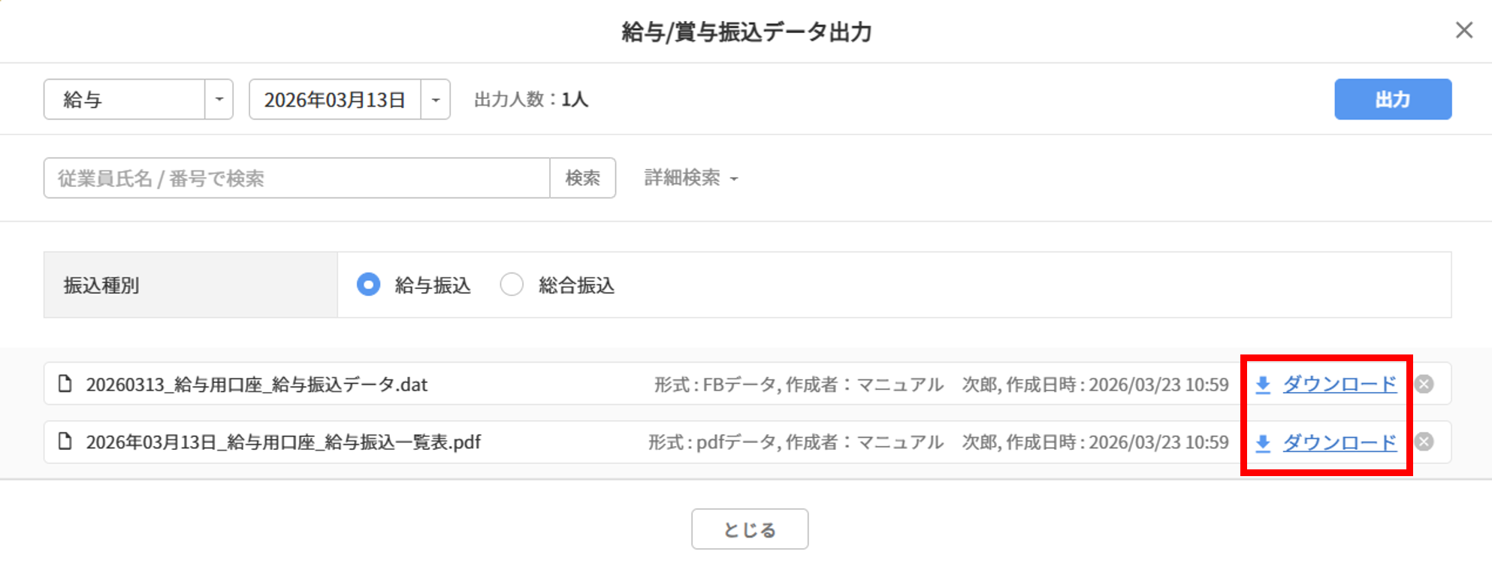1492x573 pixels.
Task: Click the document icon beside the .dat filename
Action: point(65,385)
